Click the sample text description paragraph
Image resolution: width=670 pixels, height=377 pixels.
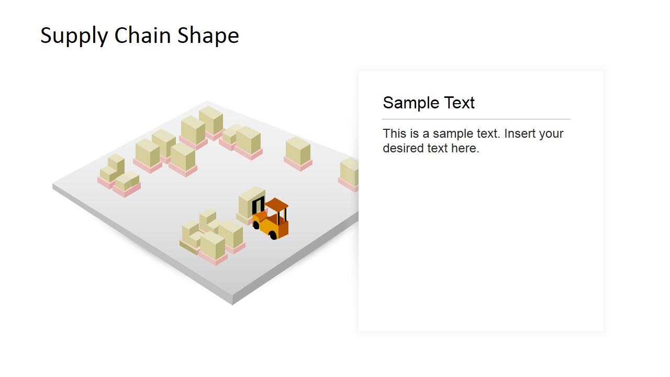point(473,141)
